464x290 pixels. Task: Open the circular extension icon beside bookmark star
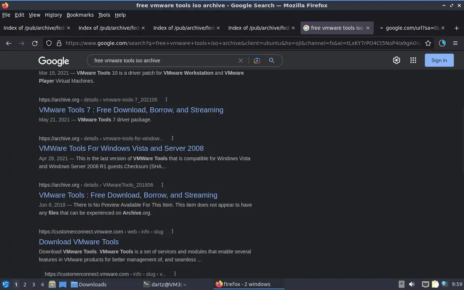(x=442, y=43)
